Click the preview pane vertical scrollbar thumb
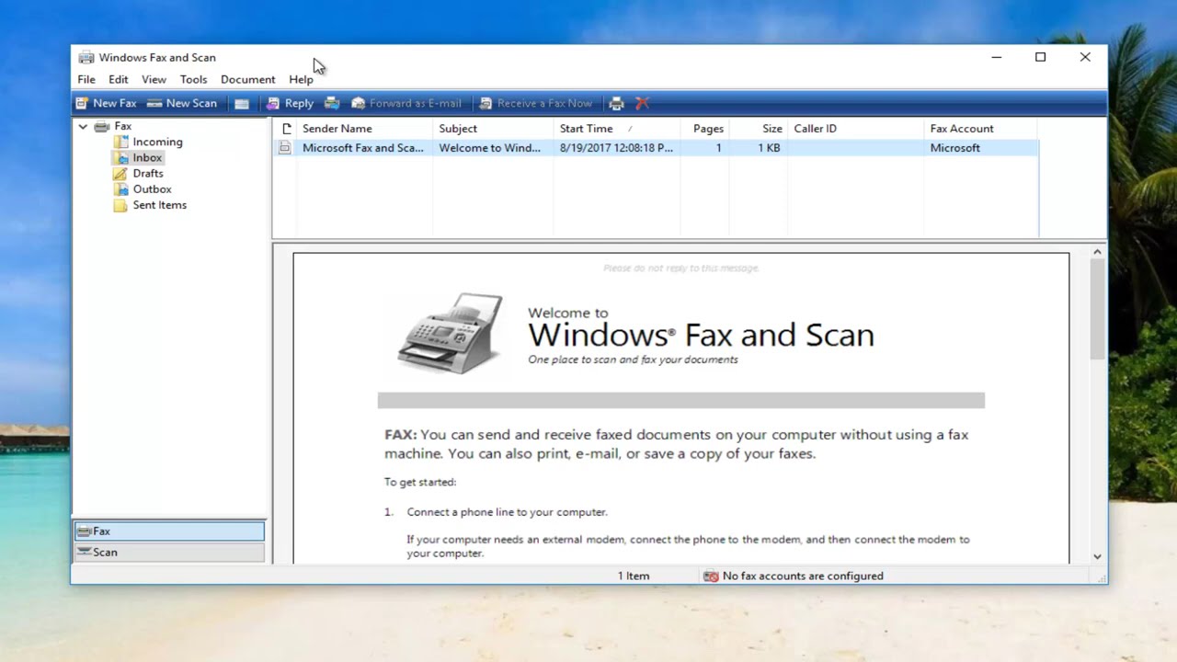The height and width of the screenshot is (662, 1177). (1097, 309)
